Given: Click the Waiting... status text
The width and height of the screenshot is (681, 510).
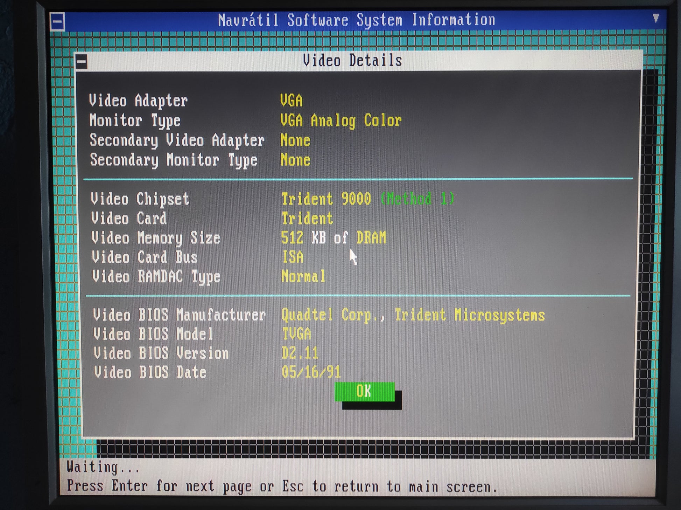Looking at the screenshot, I should [103, 467].
